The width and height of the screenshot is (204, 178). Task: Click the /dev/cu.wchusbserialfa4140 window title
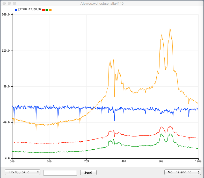102,3
